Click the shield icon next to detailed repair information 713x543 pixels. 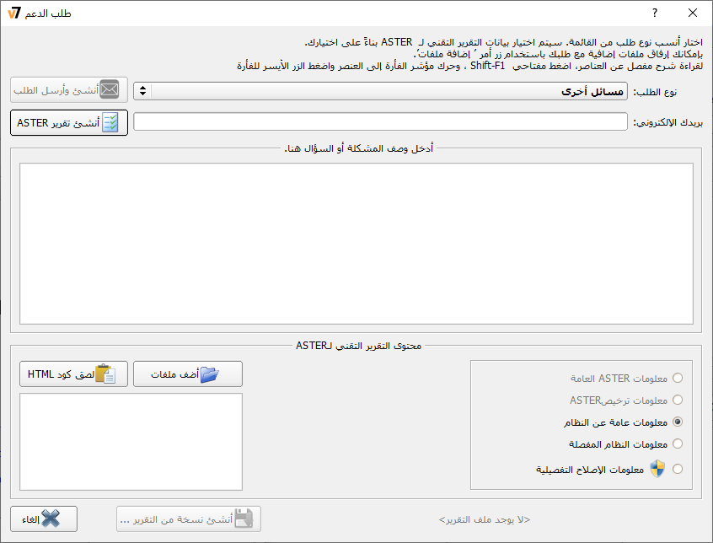point(657,469)
